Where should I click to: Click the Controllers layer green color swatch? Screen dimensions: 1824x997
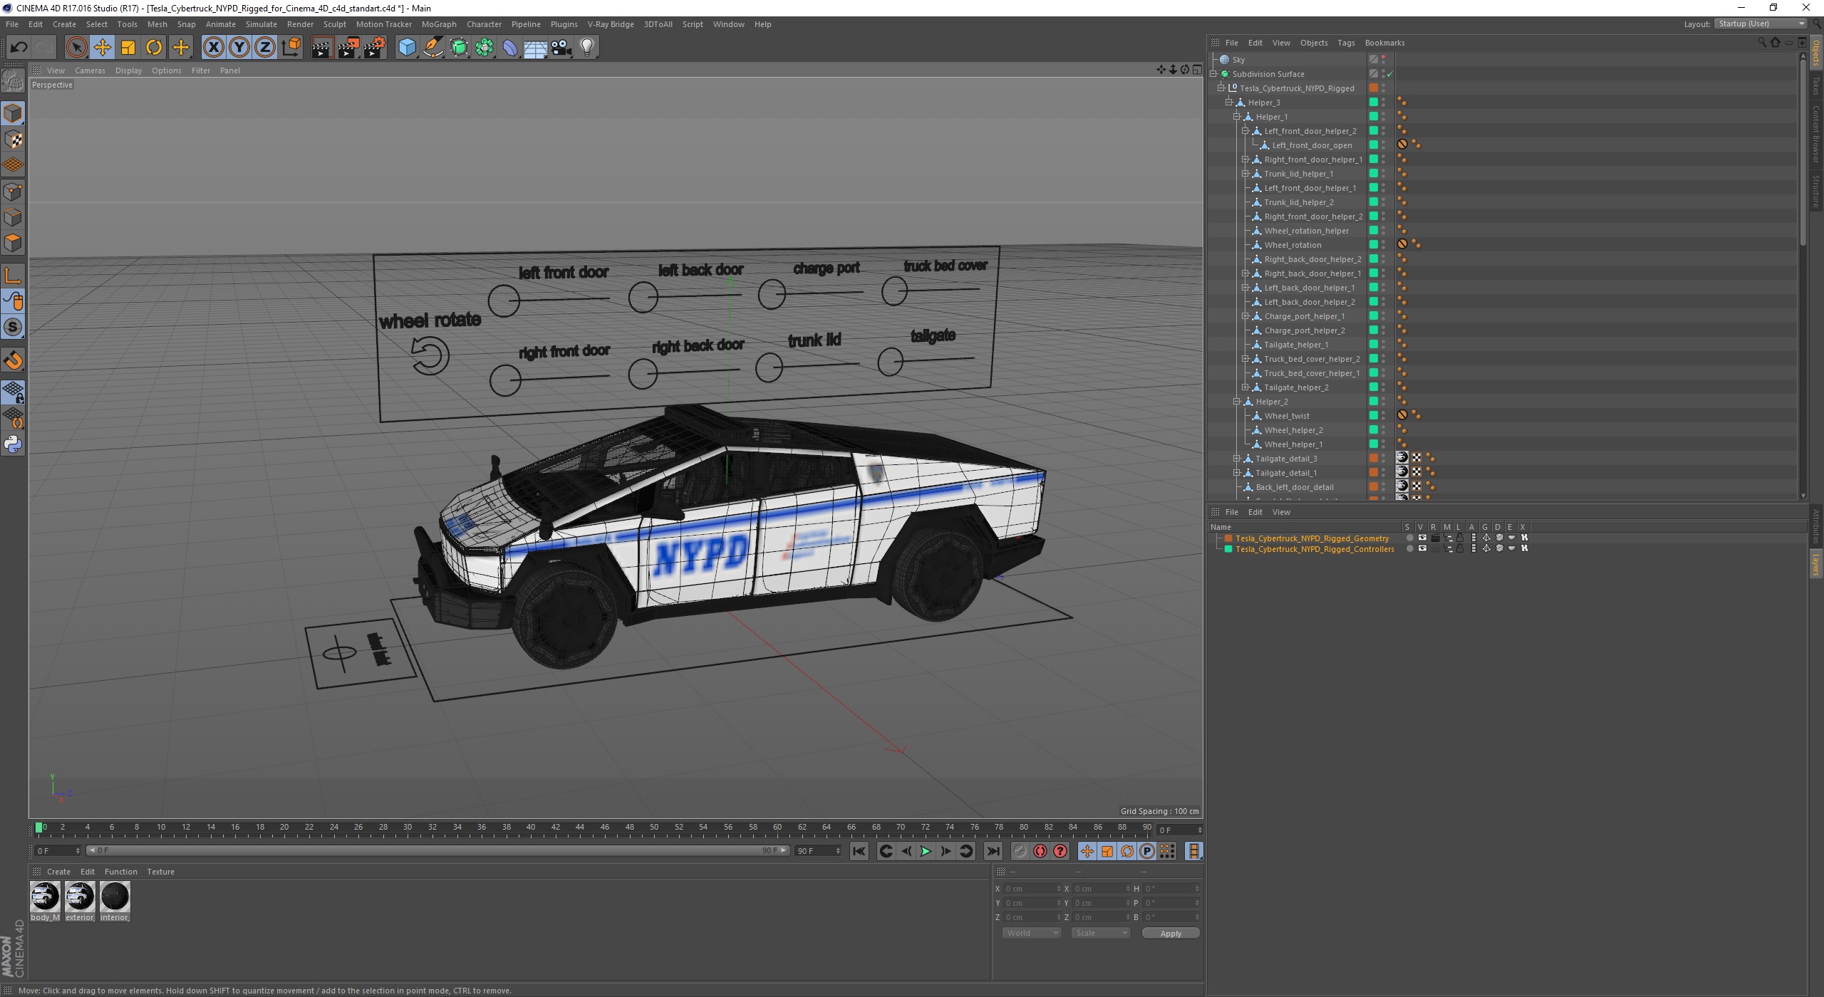[1228, 549]
